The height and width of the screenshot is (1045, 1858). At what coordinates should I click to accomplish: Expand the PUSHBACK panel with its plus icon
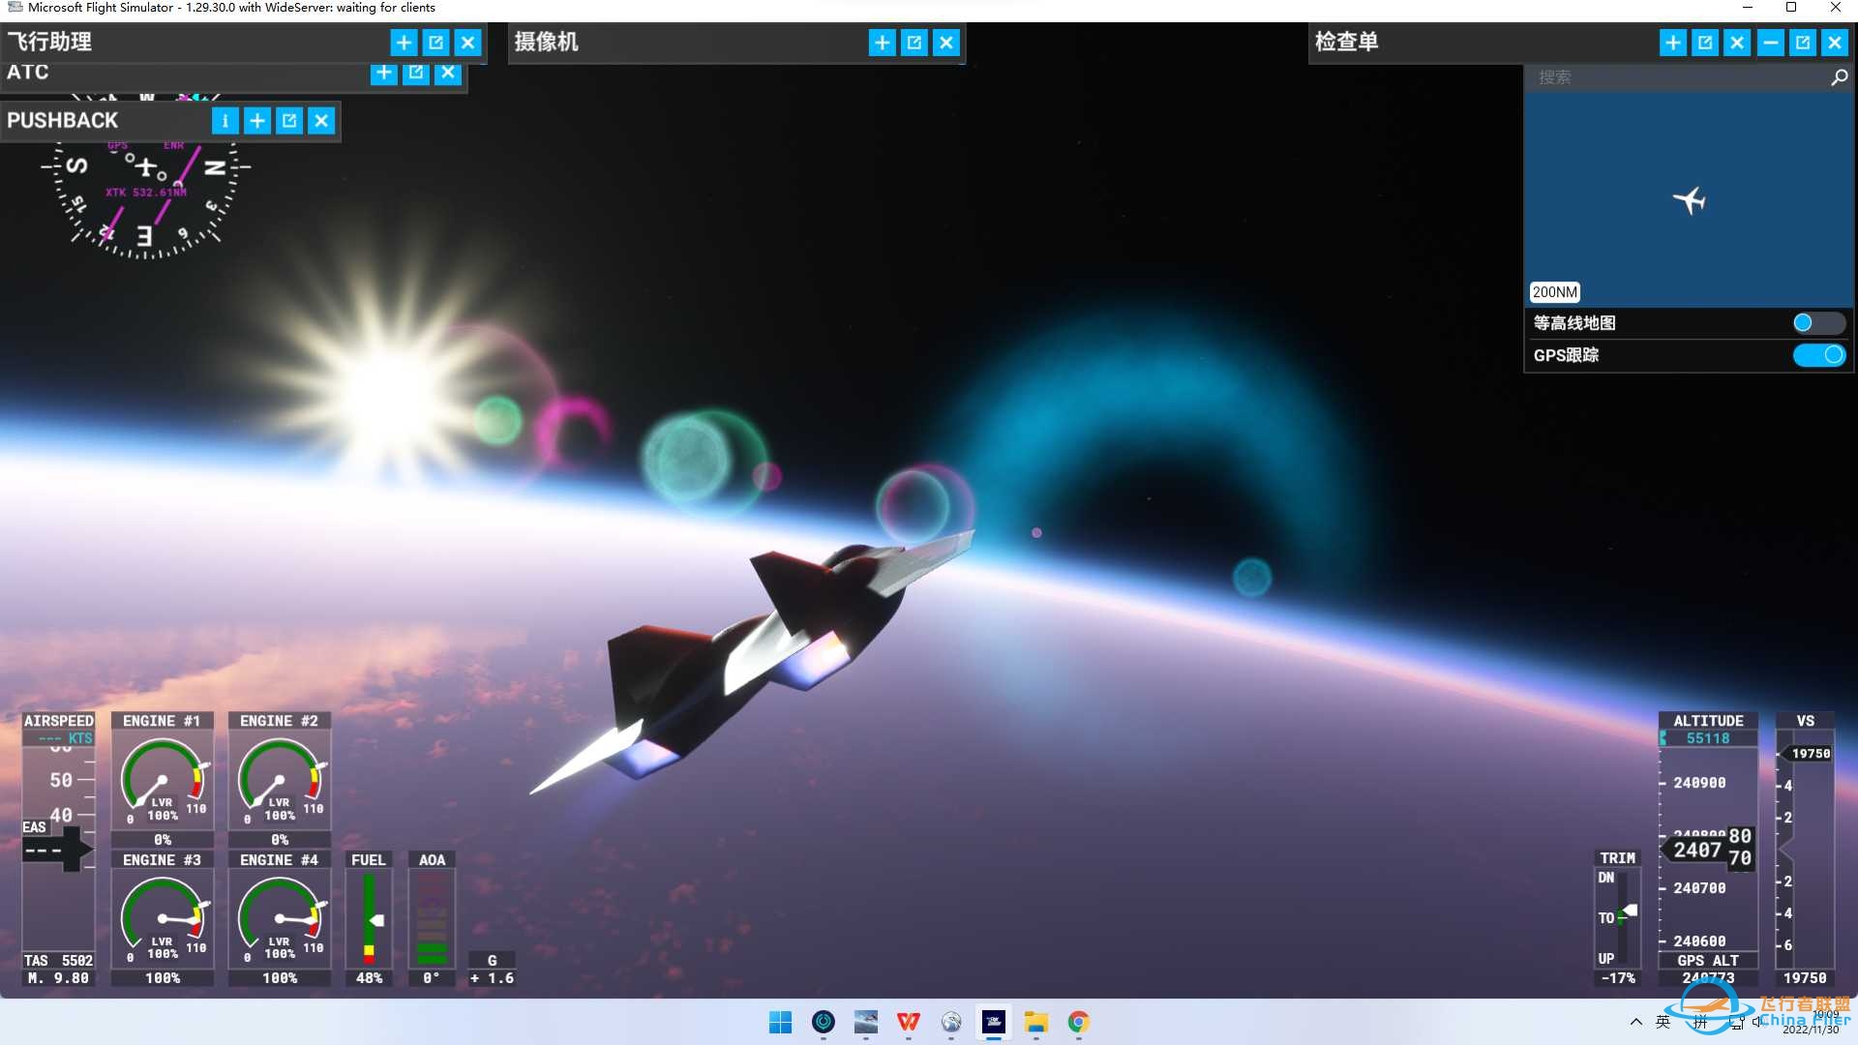257,121
